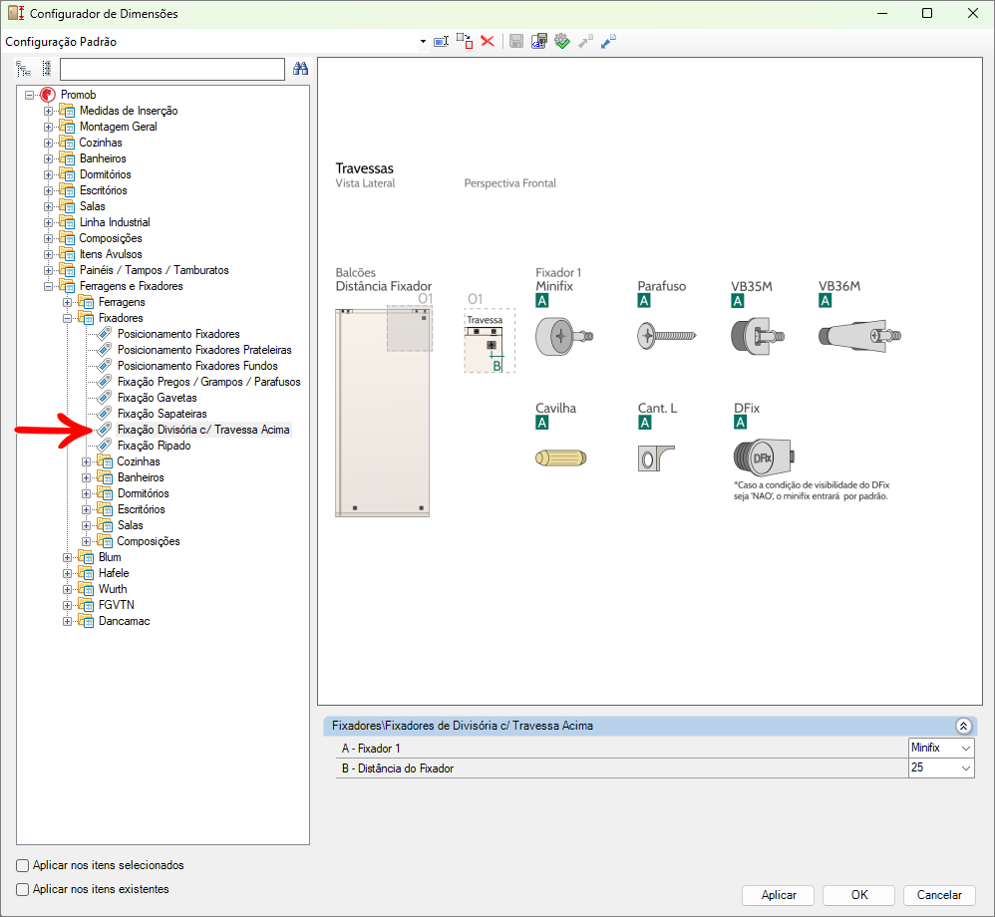
Task: Click the Cancelar button
Action: coord(939,895)
